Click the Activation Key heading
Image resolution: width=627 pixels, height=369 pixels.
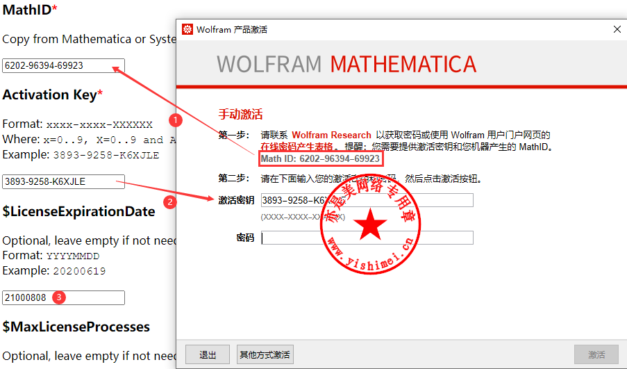52,95
